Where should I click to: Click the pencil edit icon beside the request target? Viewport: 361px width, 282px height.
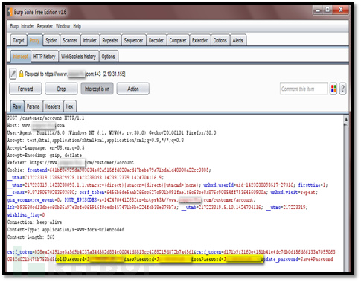[13, 74]
